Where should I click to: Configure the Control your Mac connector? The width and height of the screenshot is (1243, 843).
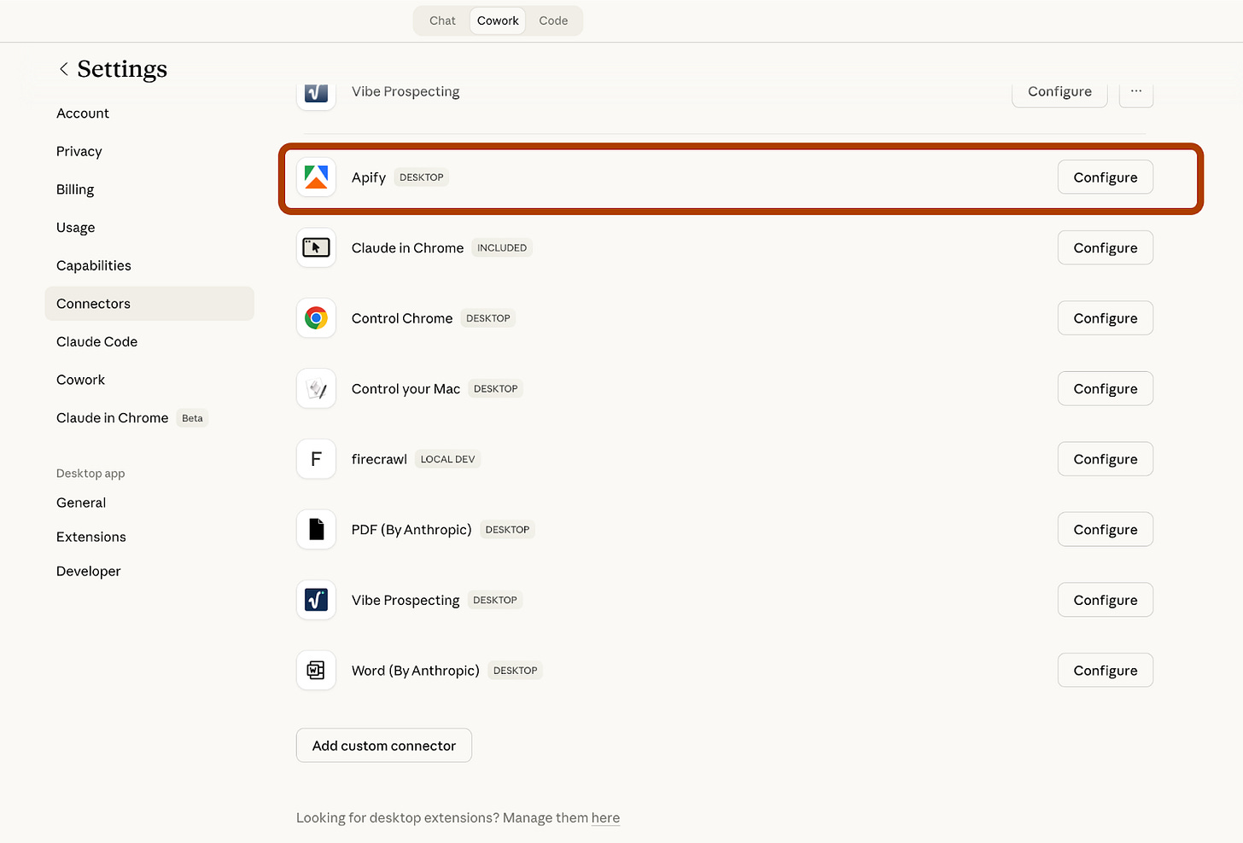click(1106, 388)
